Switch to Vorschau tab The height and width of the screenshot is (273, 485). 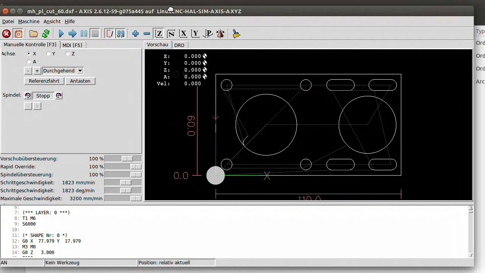tap(158, 45)
